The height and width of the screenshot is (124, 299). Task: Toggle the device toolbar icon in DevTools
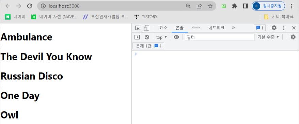click(x=146, y=28)
